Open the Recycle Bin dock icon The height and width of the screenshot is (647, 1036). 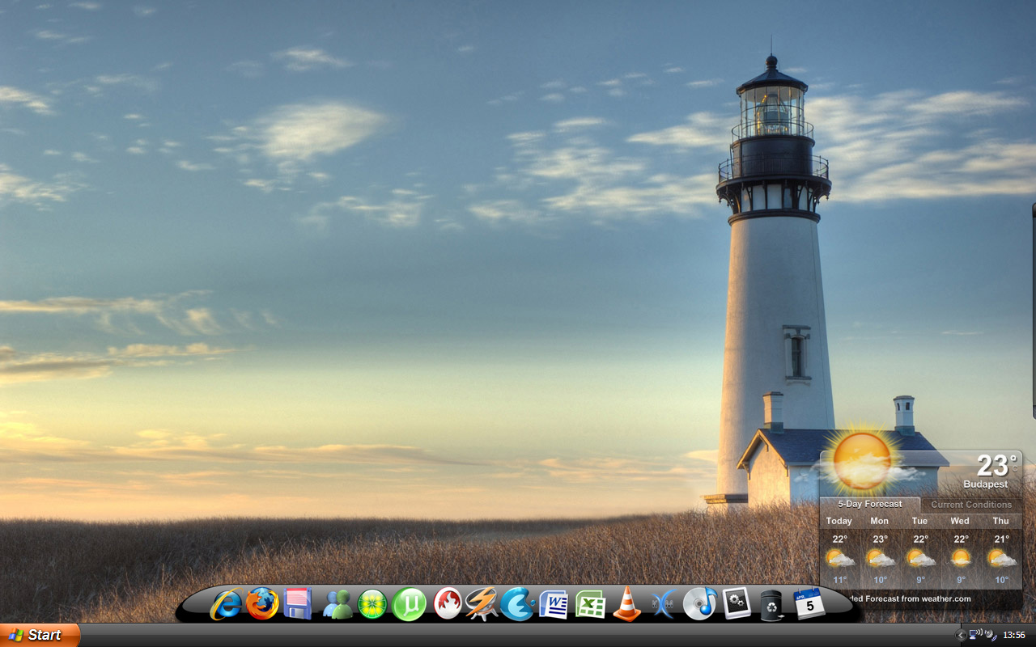point(771,605)
